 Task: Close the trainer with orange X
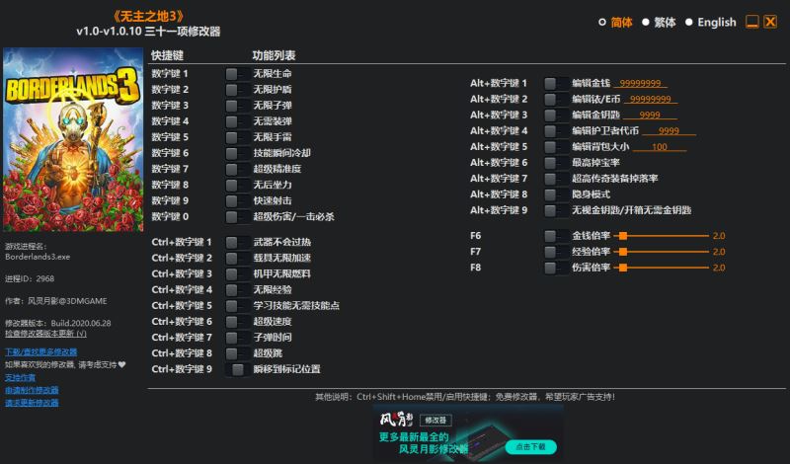(x=770, y=22)
